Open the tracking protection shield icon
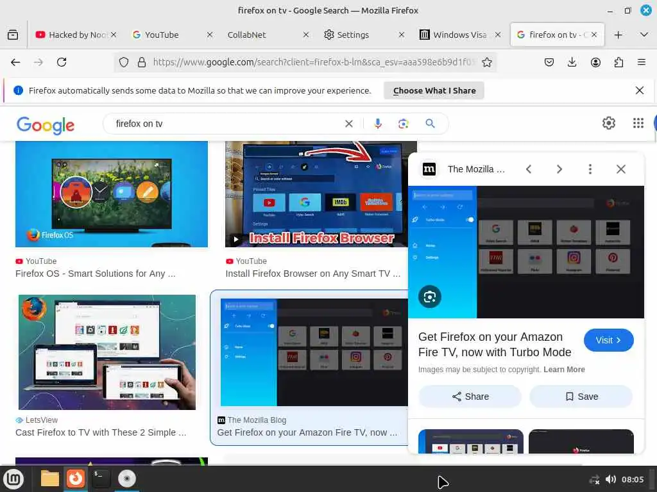 (x=124, y=62)
